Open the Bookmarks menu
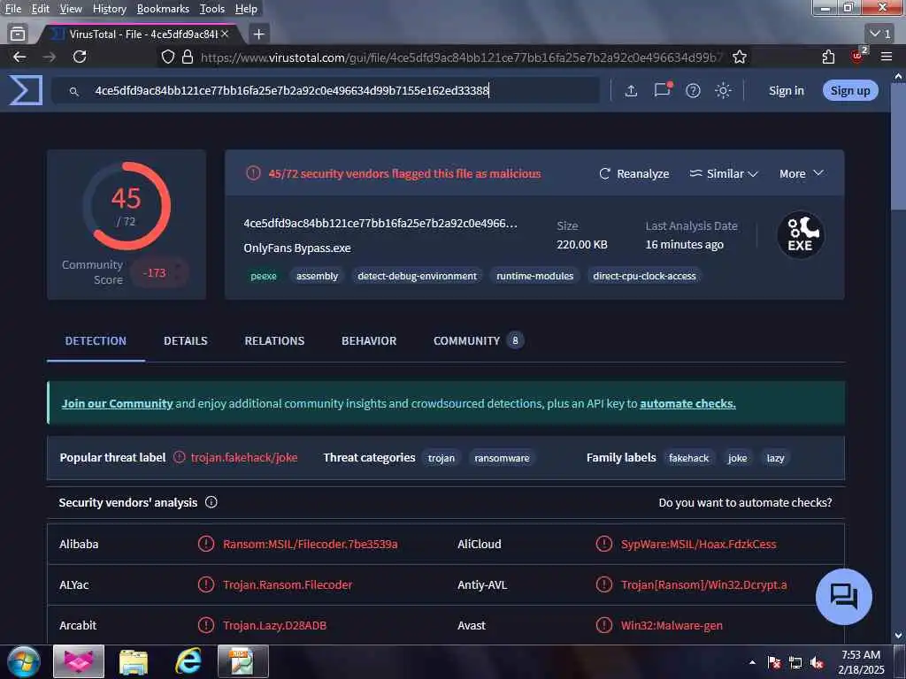906x679 pixels. (x=163, y=9)
